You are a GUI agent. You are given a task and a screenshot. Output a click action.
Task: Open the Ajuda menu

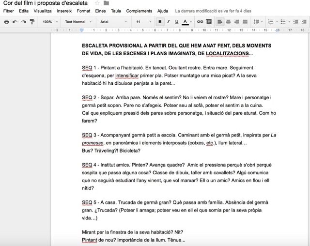tap(163, 11)
